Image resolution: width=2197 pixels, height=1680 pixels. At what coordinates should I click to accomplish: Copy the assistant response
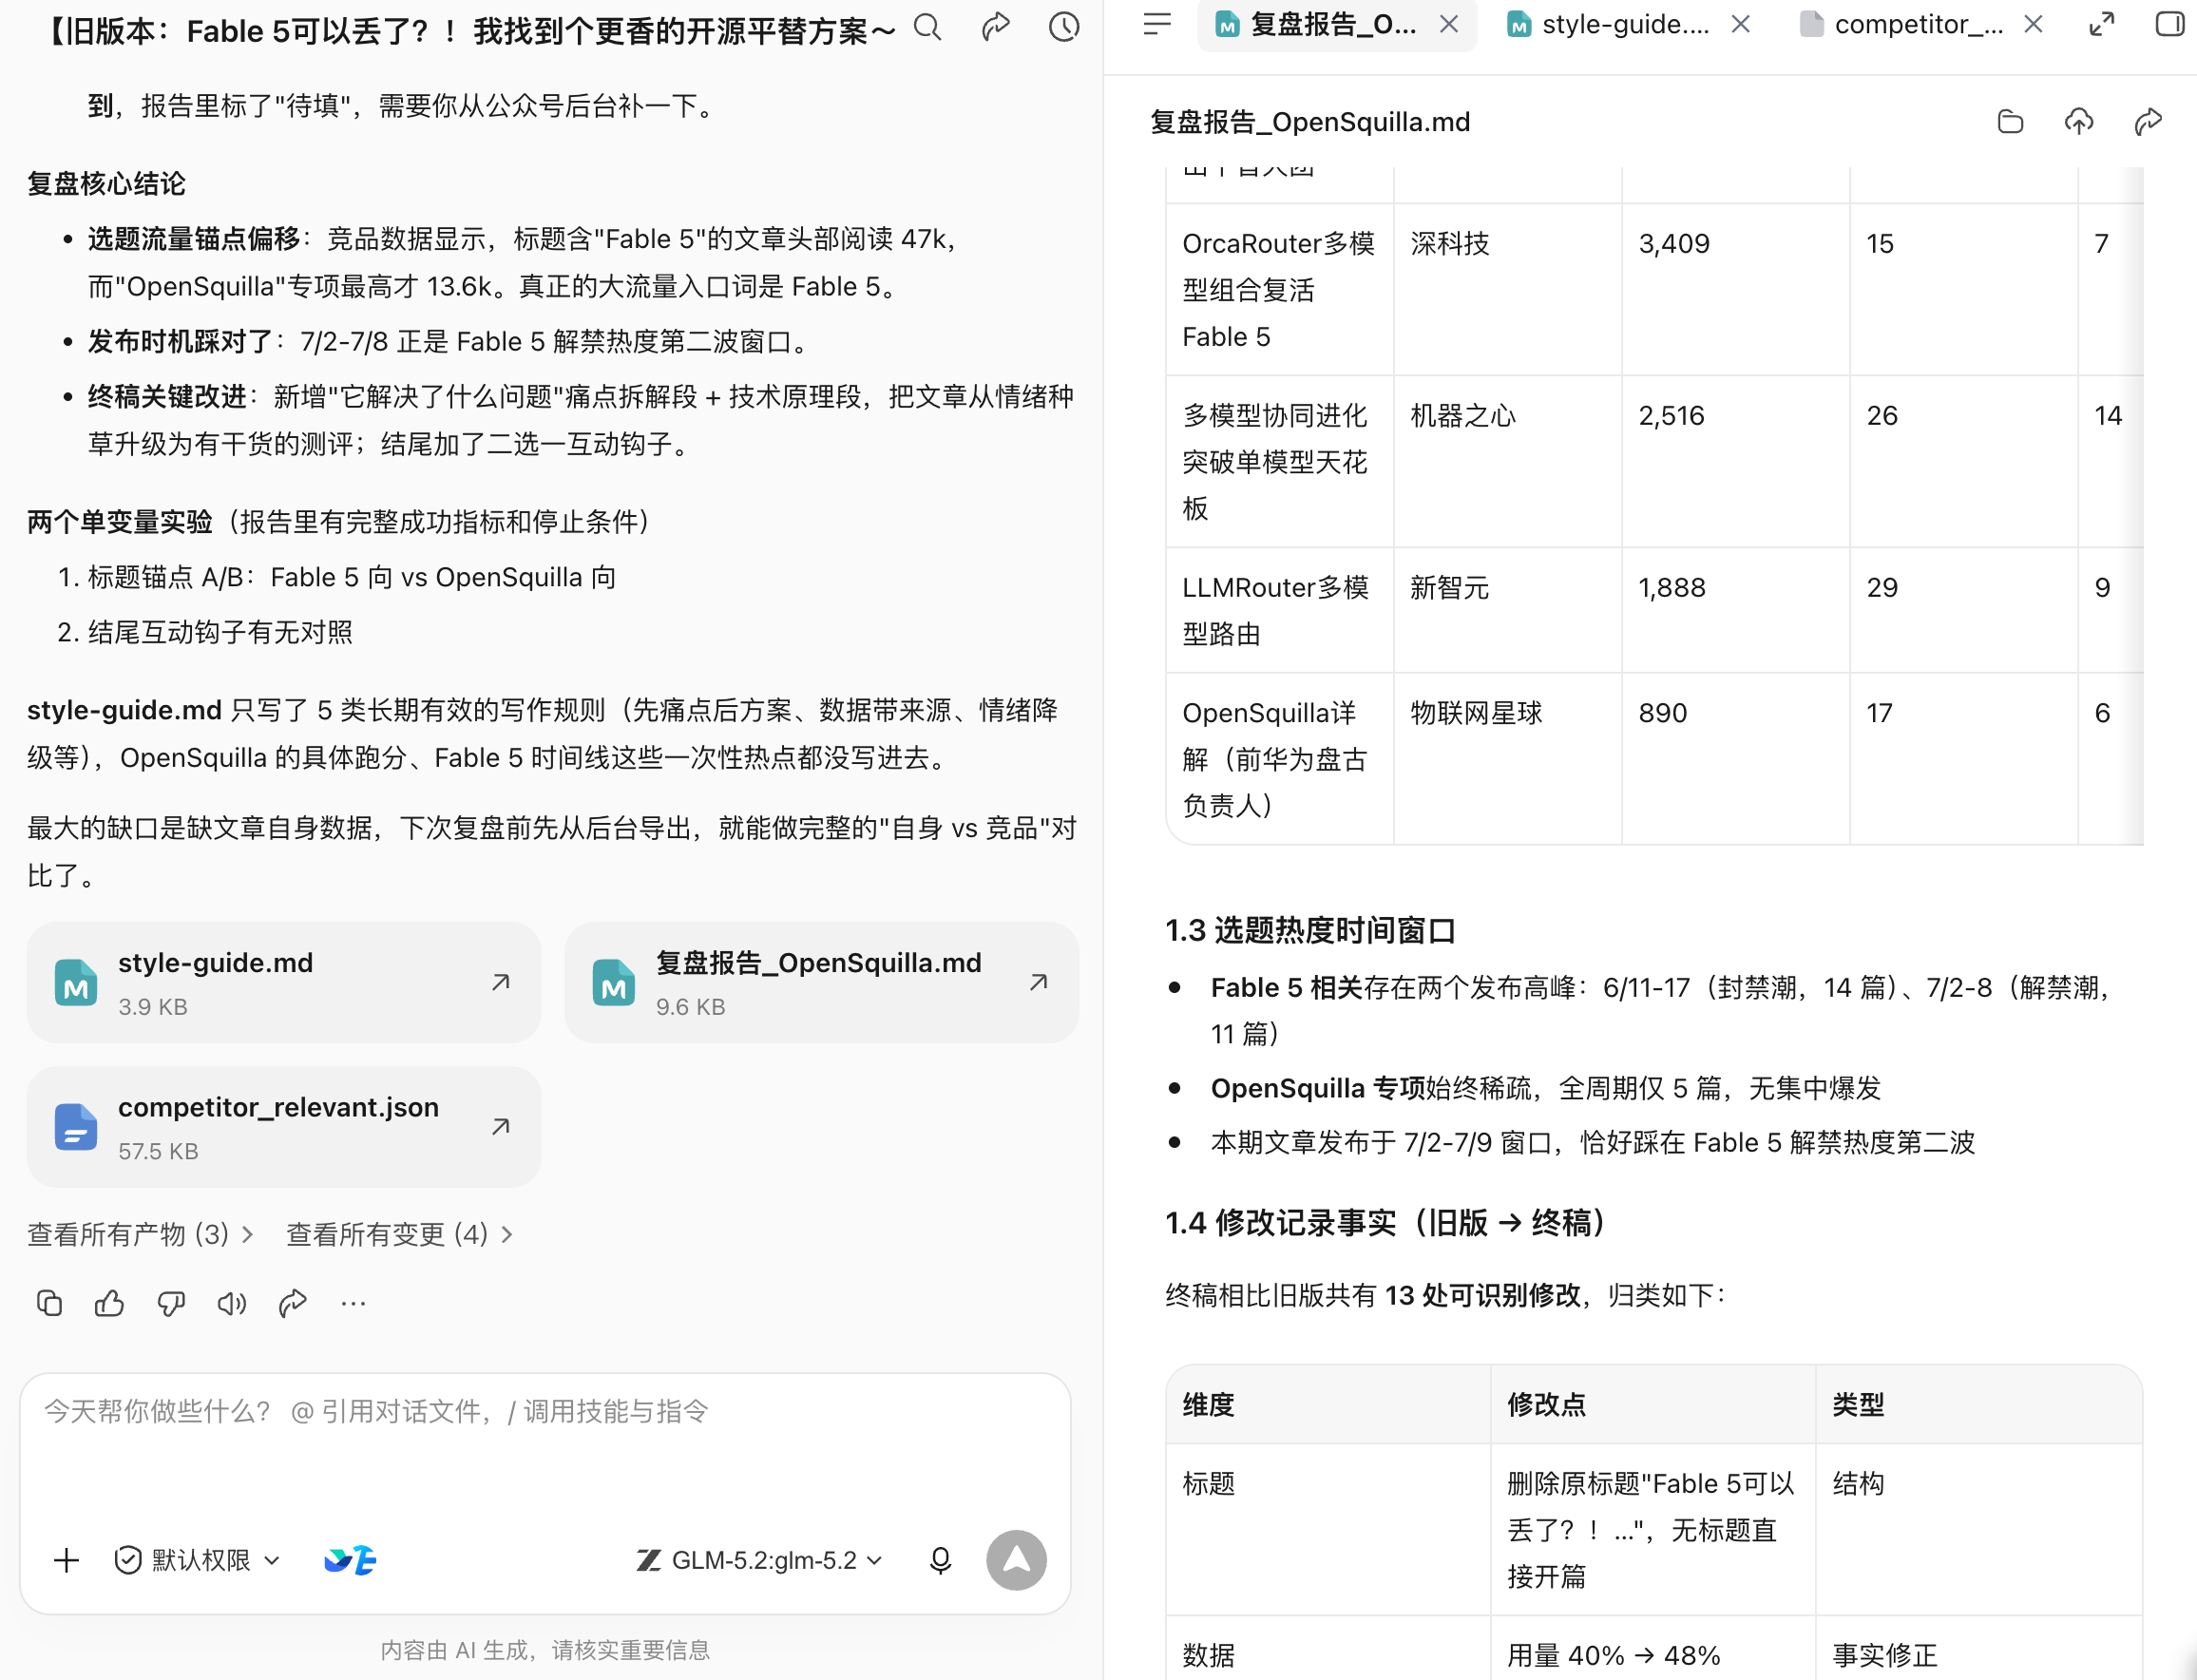click(x=49, y=1303)
